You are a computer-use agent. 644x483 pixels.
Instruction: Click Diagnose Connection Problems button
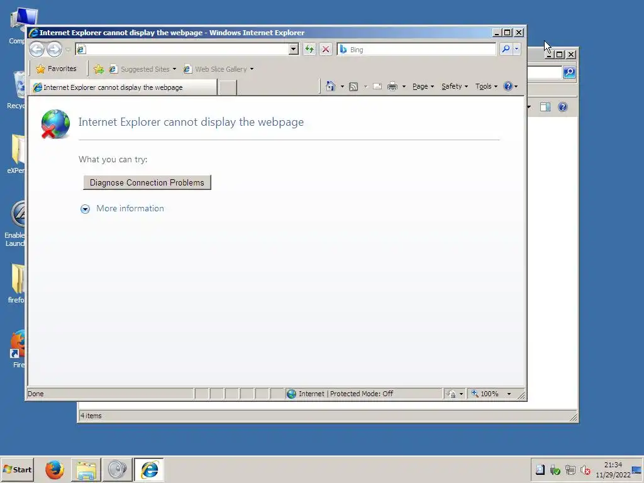[x=147, y=182]
